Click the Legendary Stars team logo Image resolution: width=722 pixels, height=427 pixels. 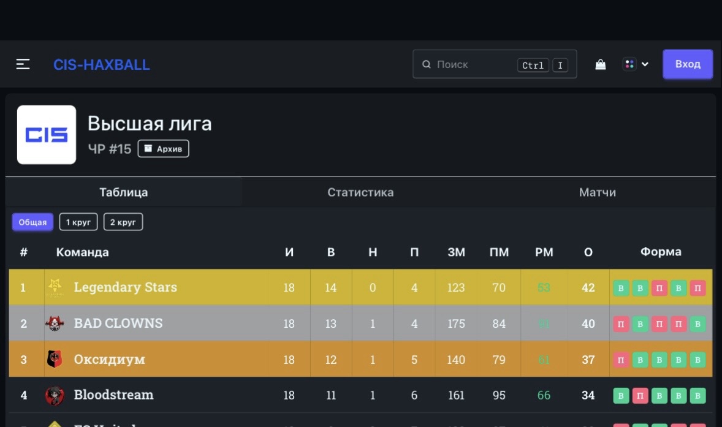[55, 287]
